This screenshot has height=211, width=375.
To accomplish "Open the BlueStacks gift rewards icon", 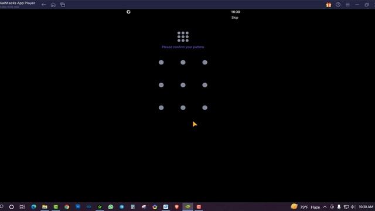I will (x=329, y=5).
